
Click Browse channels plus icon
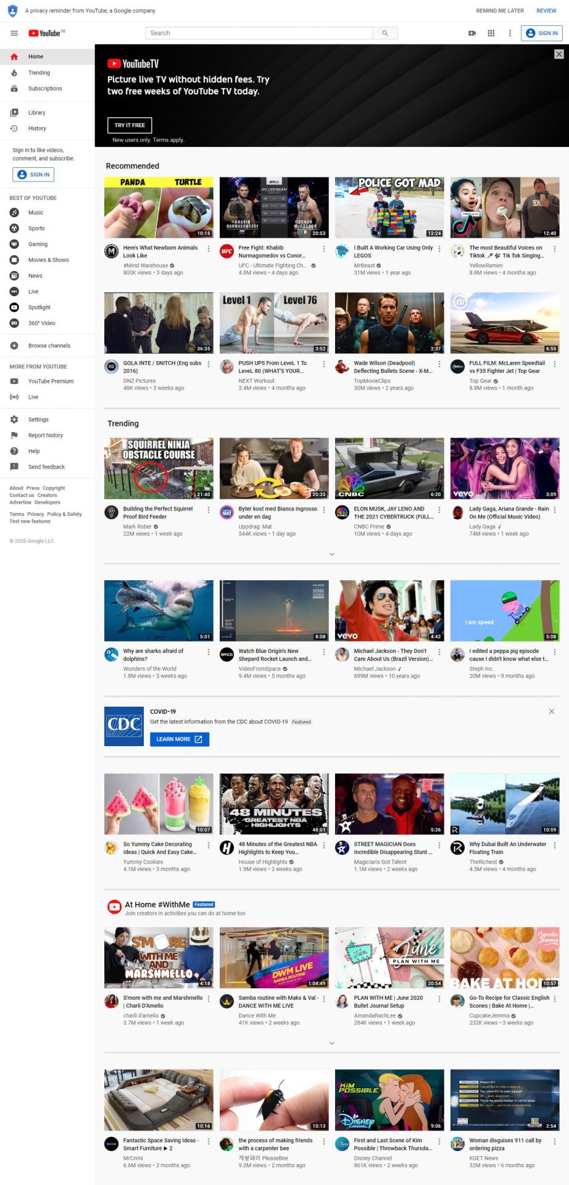coord(14,346)
